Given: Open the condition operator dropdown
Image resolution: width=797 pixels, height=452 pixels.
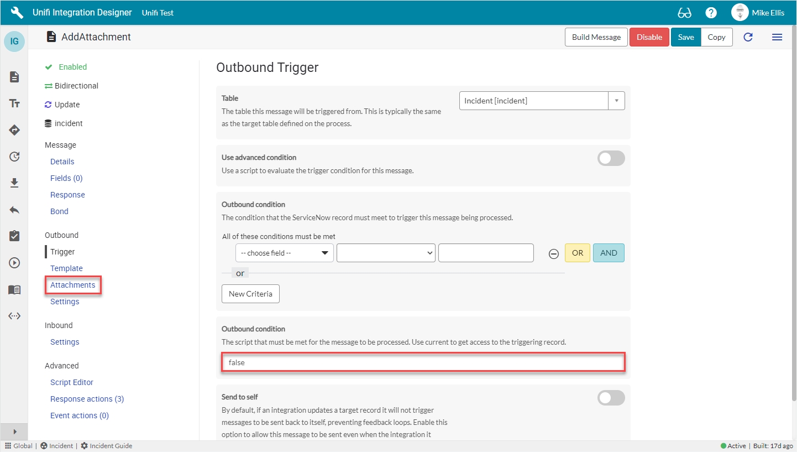Looking at the screenshot, I should click(x=386, y=253).
